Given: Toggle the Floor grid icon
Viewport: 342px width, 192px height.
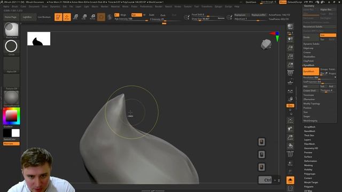Looking at the screenshot, I should click(290, 82).
